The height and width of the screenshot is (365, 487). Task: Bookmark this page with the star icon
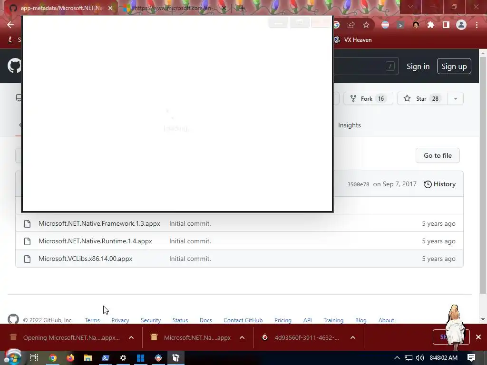366,25
